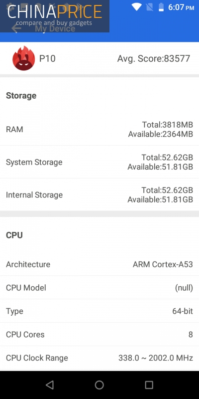Tap the no-SIM card status icon
Screen dimensions: 199x399
[x=150, y=7]
